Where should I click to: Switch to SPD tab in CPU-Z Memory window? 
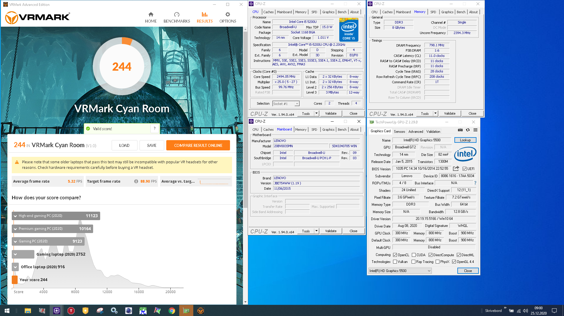(433, 12)
